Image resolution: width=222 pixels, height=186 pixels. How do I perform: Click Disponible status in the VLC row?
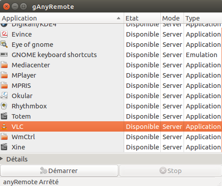[142, 127]
